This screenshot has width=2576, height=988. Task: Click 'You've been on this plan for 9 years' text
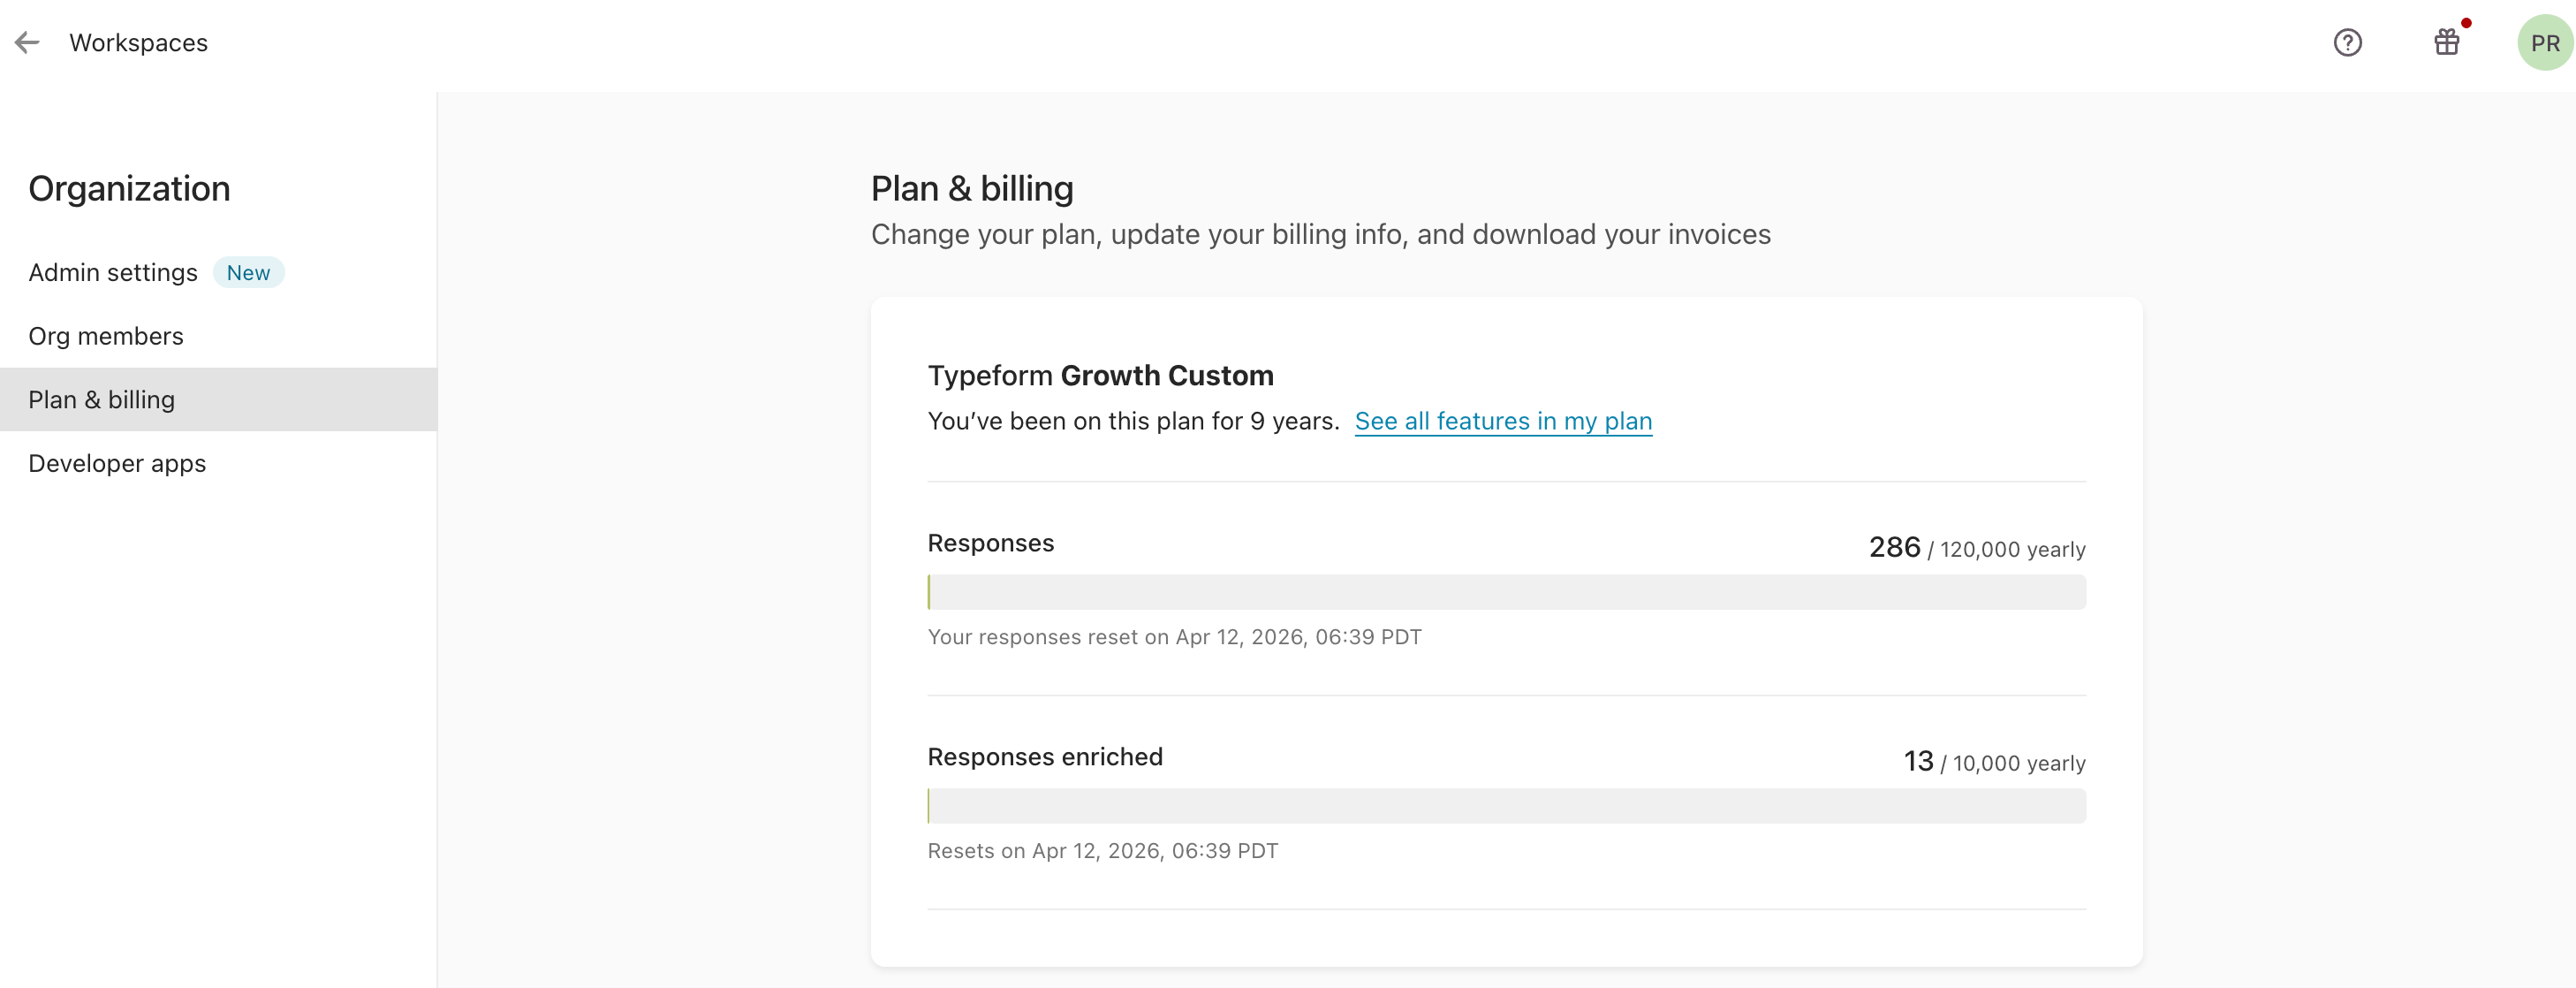1133,421
